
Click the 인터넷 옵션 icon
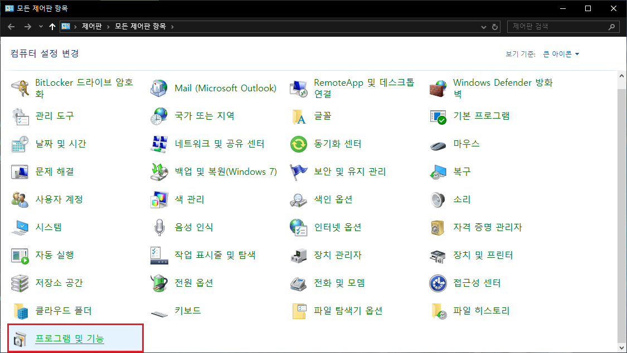(x=299, y=227)
